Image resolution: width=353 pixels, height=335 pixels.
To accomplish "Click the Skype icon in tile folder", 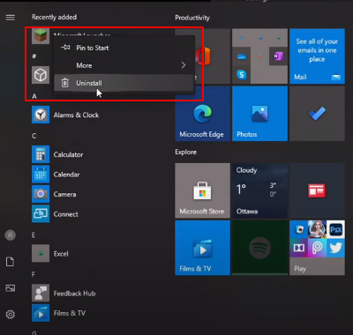I will [x=242, y=75].
